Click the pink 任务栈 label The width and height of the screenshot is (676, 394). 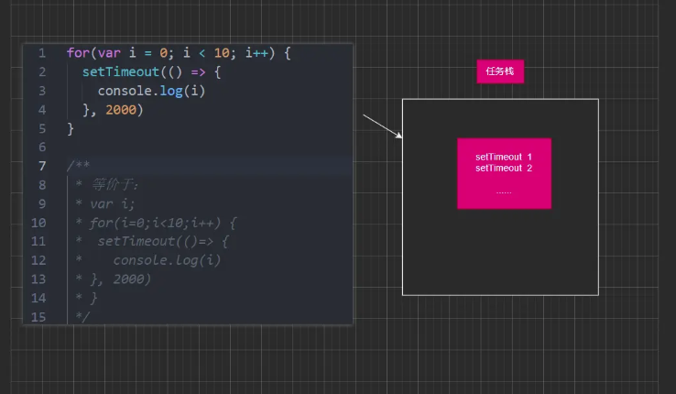click(499, 71)
